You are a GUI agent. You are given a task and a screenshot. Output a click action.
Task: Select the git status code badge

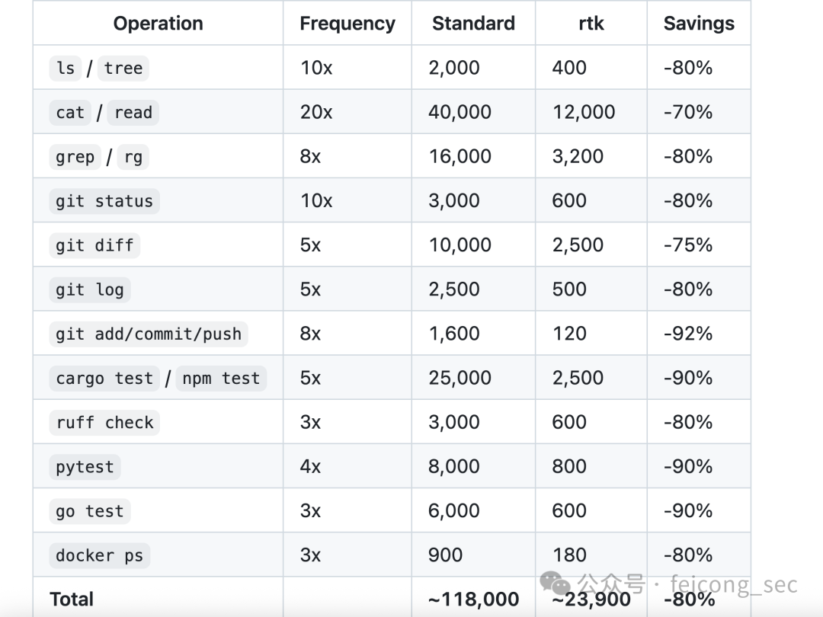(104, 201)
